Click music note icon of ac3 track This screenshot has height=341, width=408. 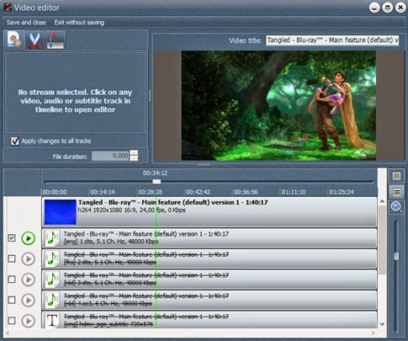click(51, 301)
